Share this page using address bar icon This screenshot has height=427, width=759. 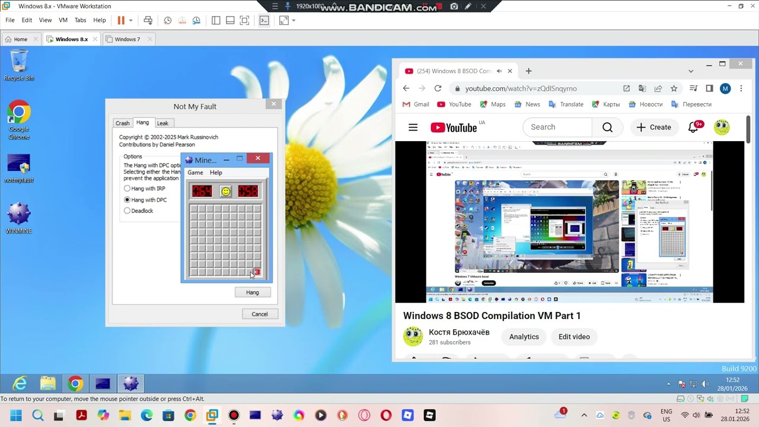[x=658, y=88]
